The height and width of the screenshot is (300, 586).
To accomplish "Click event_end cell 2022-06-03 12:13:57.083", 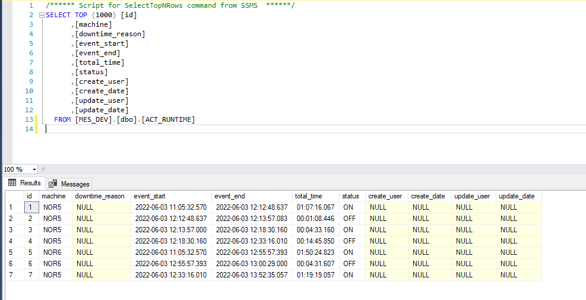I will point(252,219).
